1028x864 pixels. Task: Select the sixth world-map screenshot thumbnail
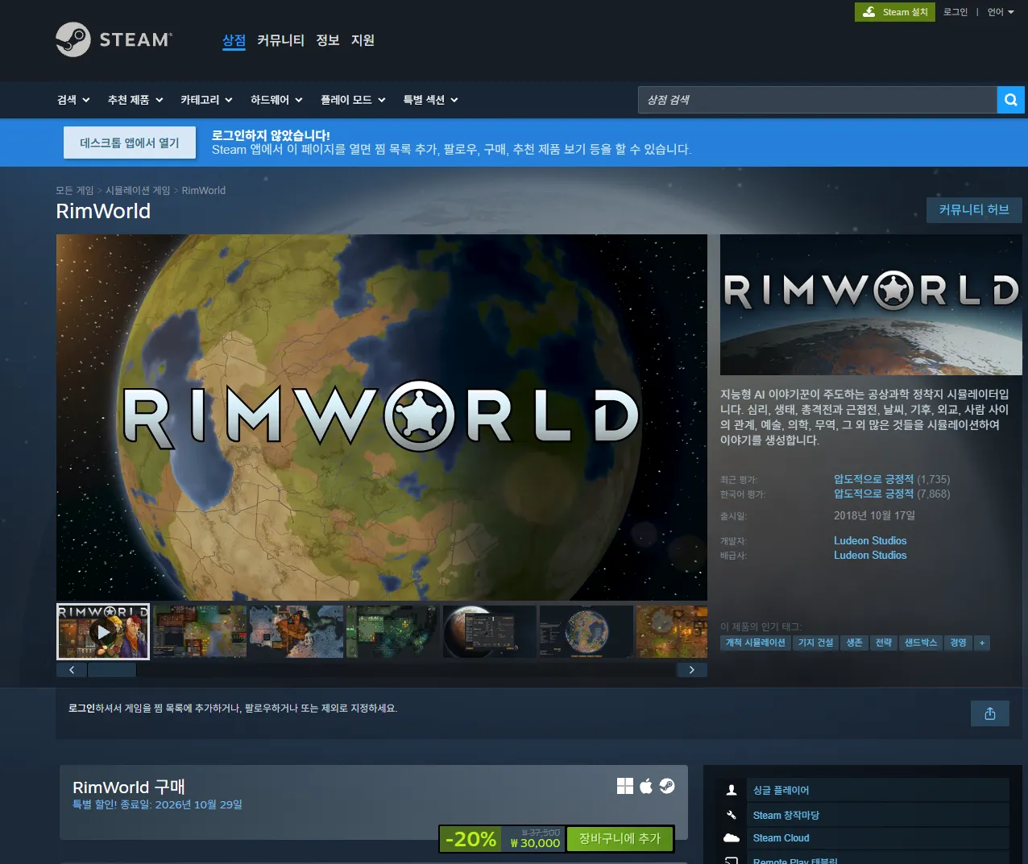pyautogui.click(x=587, y=632)
